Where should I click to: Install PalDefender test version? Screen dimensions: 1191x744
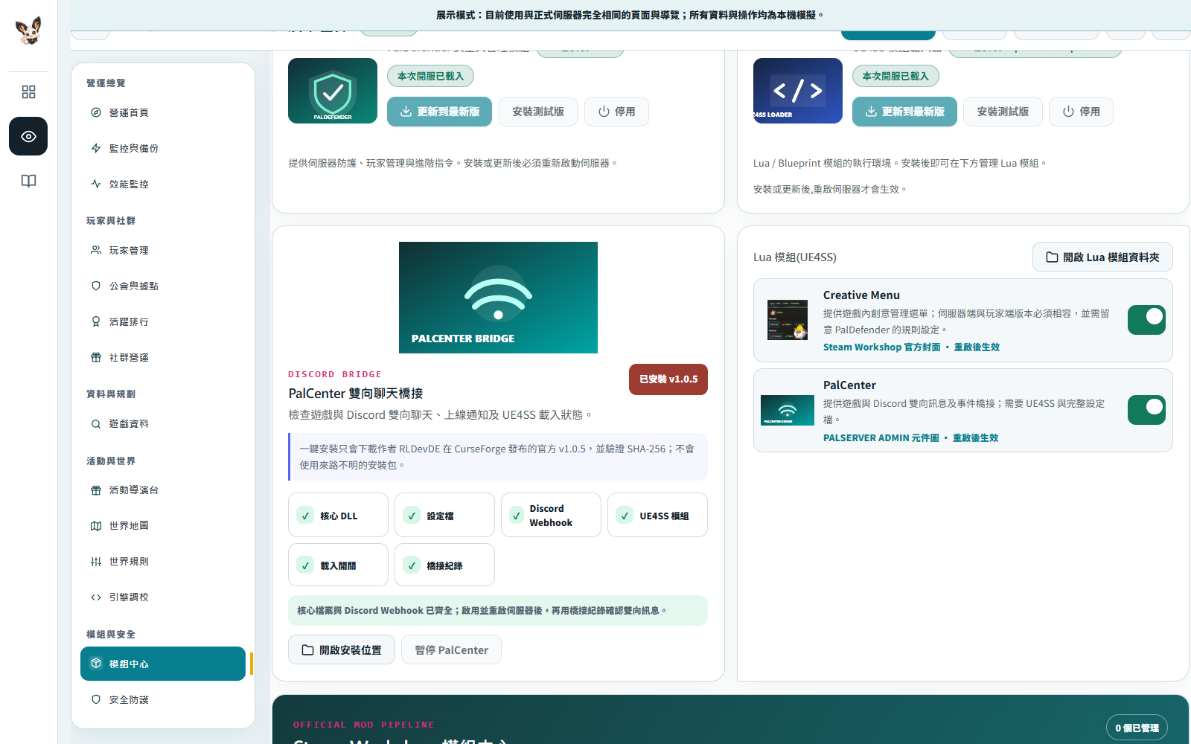click(538, 112)
